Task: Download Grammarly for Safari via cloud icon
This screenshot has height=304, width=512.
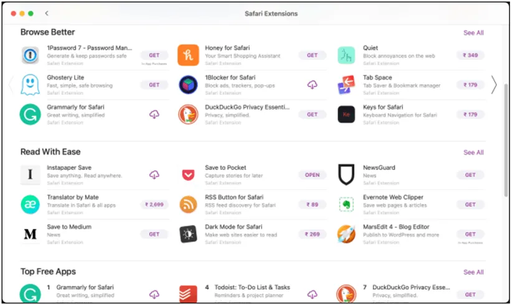Action: pyautogui.click(x=154, y=115)
